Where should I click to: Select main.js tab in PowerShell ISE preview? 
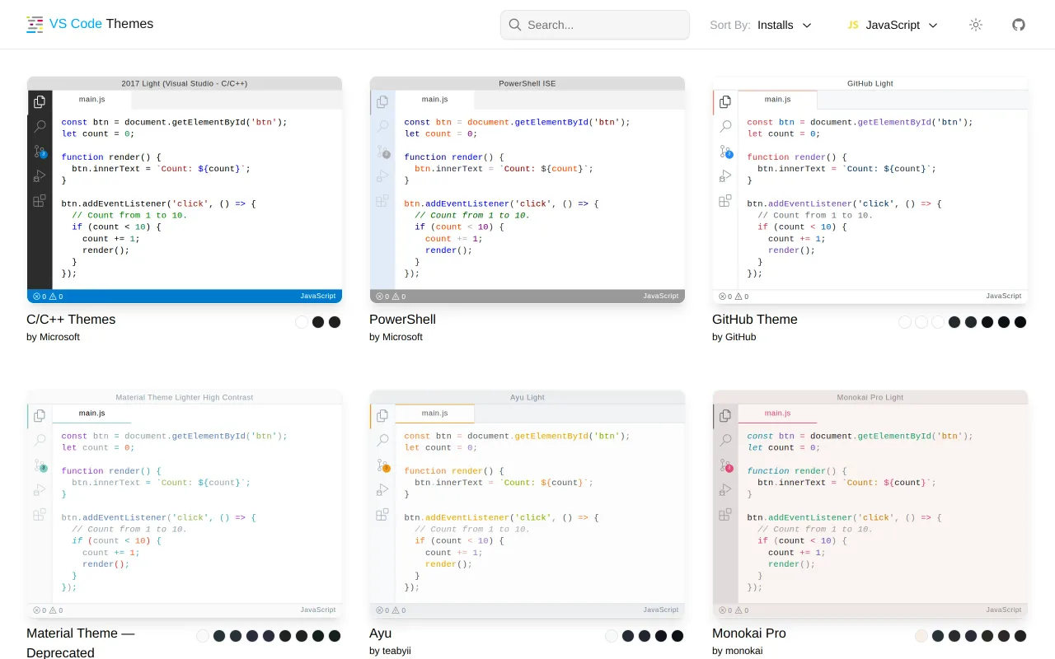coord(434,100)
